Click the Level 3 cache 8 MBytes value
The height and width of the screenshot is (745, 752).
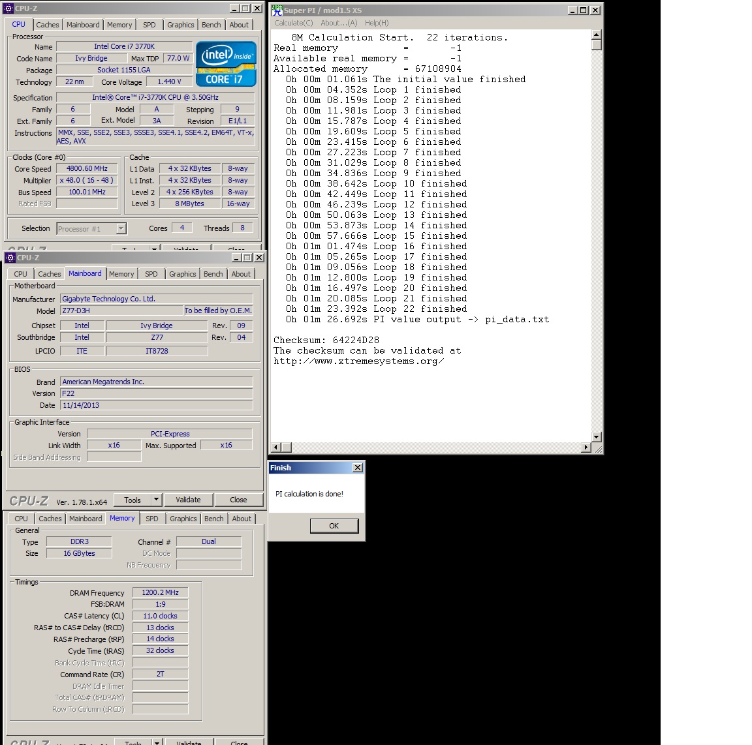click(x=189, y=204)
